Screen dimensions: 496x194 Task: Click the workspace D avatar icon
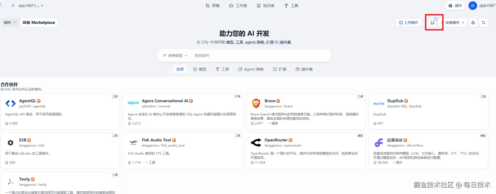[x=13, y=6]
